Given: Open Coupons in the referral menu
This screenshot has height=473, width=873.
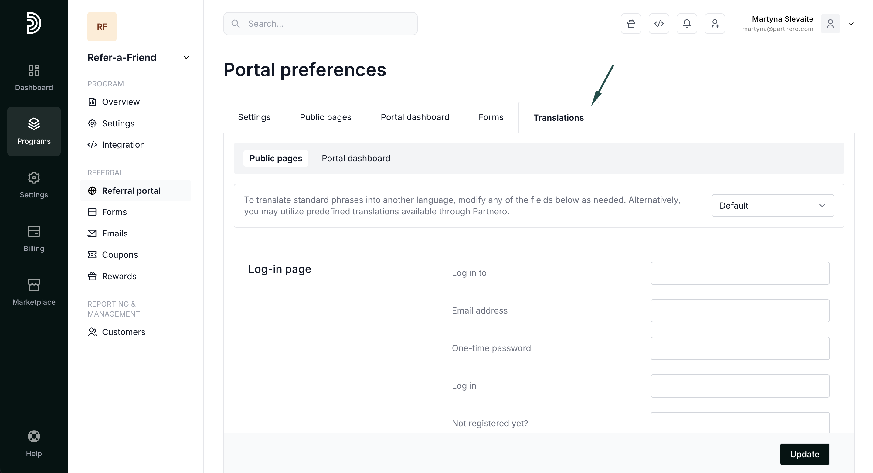Looking at the screenshot, I should coord(120,255).
